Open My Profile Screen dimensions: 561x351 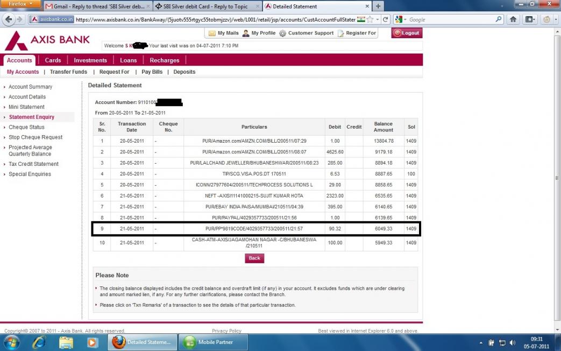(x=259, y=33)
